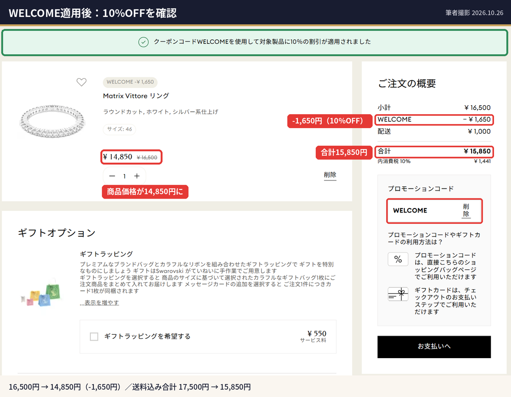Open the Matrix Vittore リング product title
Image resolution: width=511 pixels, height=397 pixels.
(136, 96)
